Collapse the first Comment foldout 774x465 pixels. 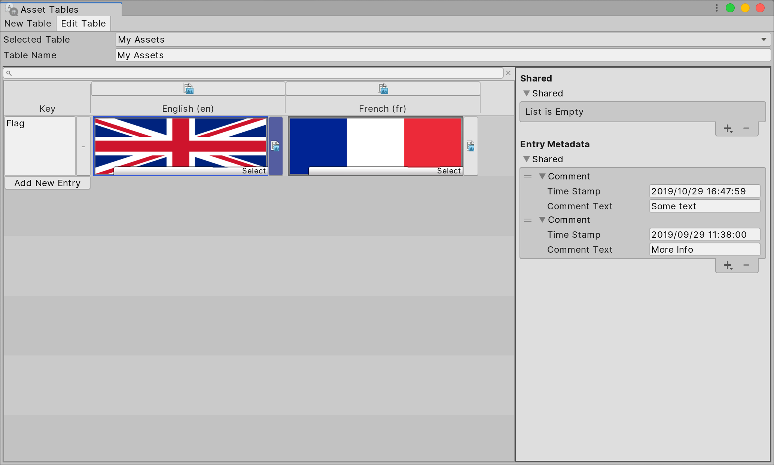542,176
